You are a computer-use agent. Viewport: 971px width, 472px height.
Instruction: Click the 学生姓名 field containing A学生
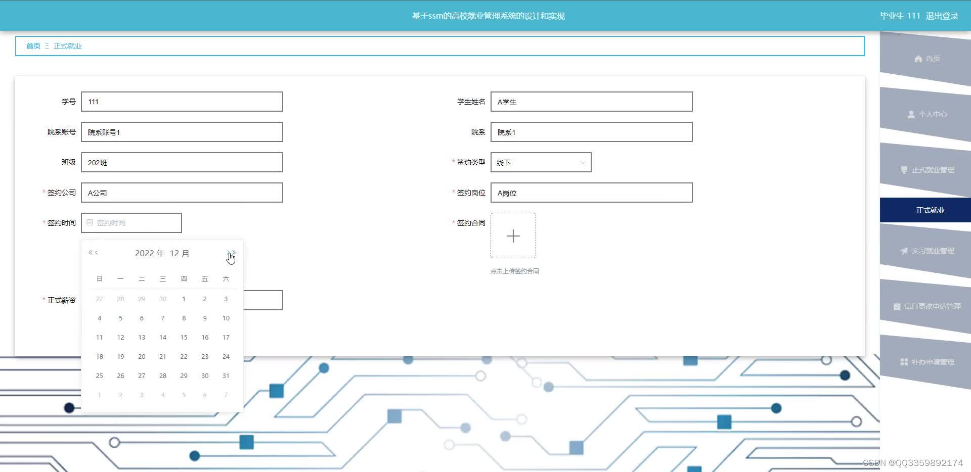(x=592, y=102)
